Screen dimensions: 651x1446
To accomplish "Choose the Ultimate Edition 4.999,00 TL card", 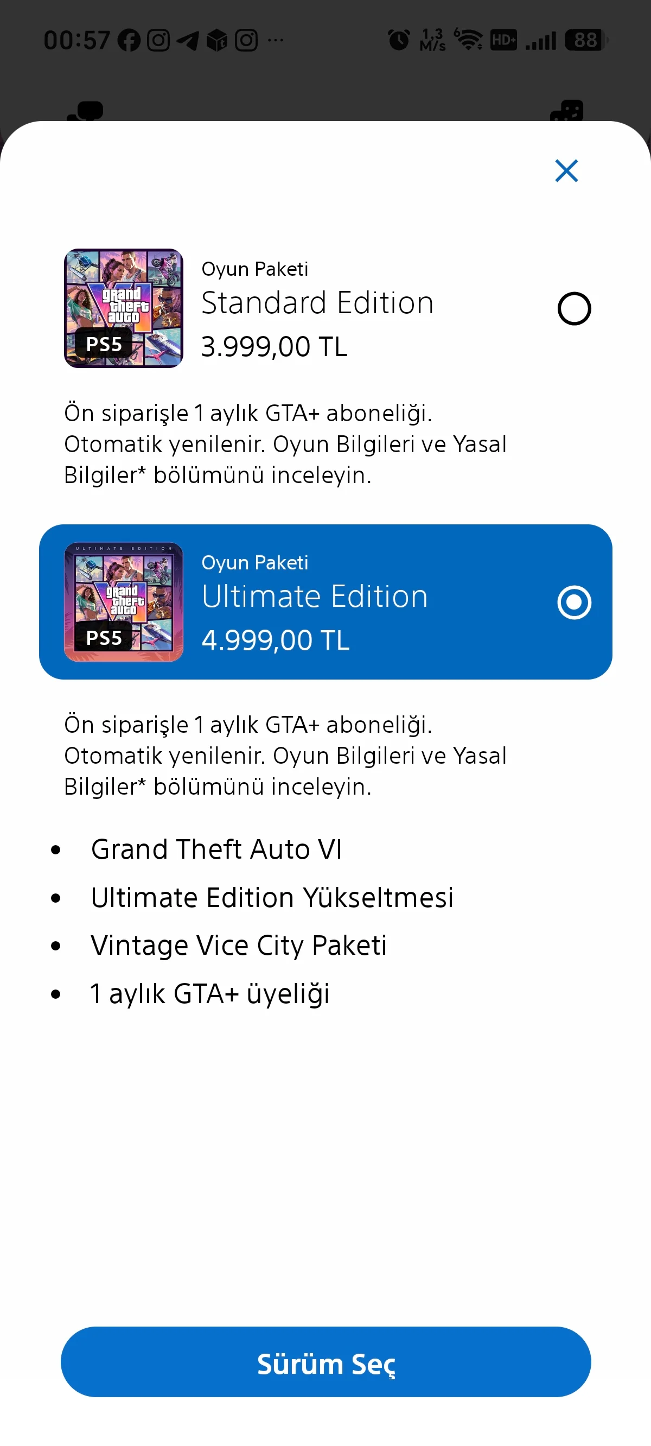I will pos(325,602).
